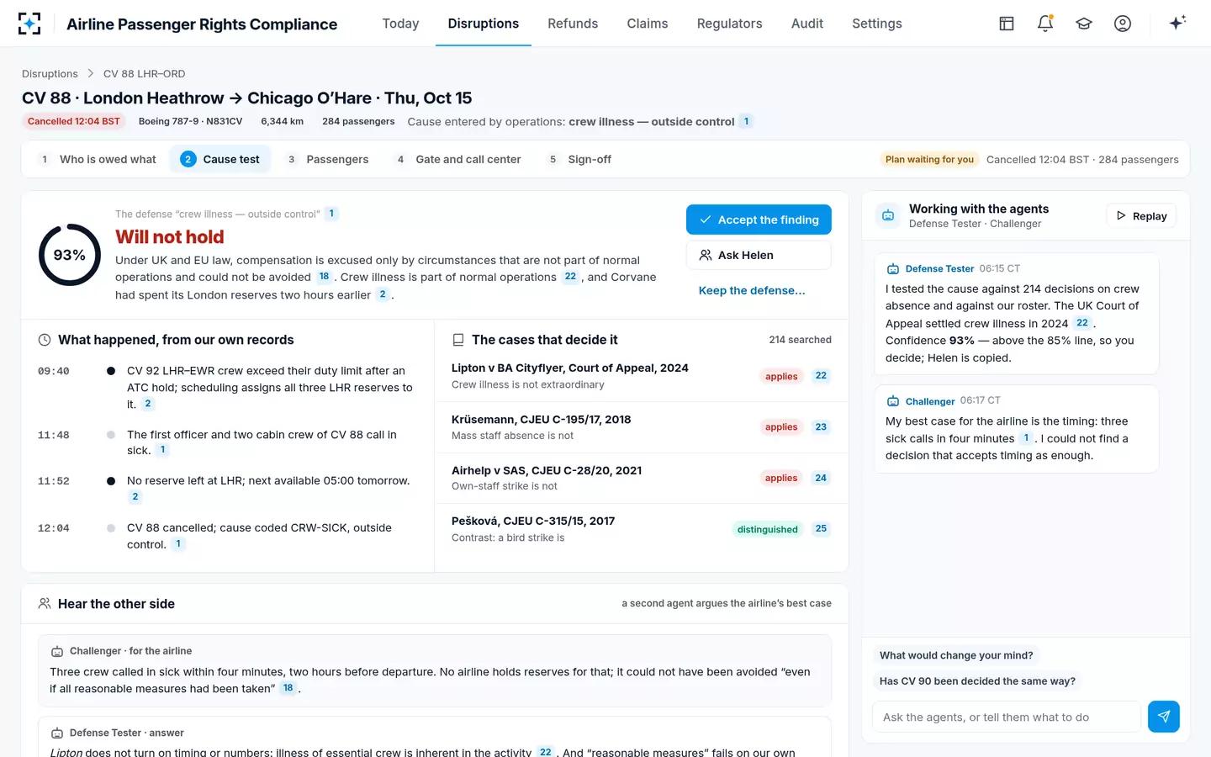Open the Lipton v BA Cityflyer case
Image resolution: width=1211 pixels, height=757 pixels.
pos(641,376)
